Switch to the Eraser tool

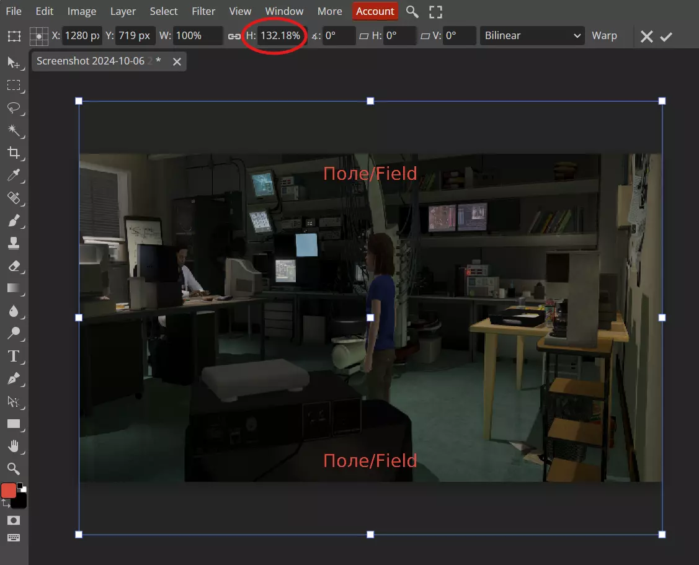point(13,265)
